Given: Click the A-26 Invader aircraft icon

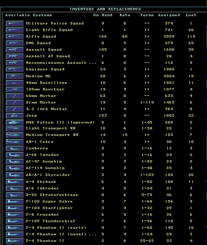Looking at the screenshot, I should [x=15, y=155].
